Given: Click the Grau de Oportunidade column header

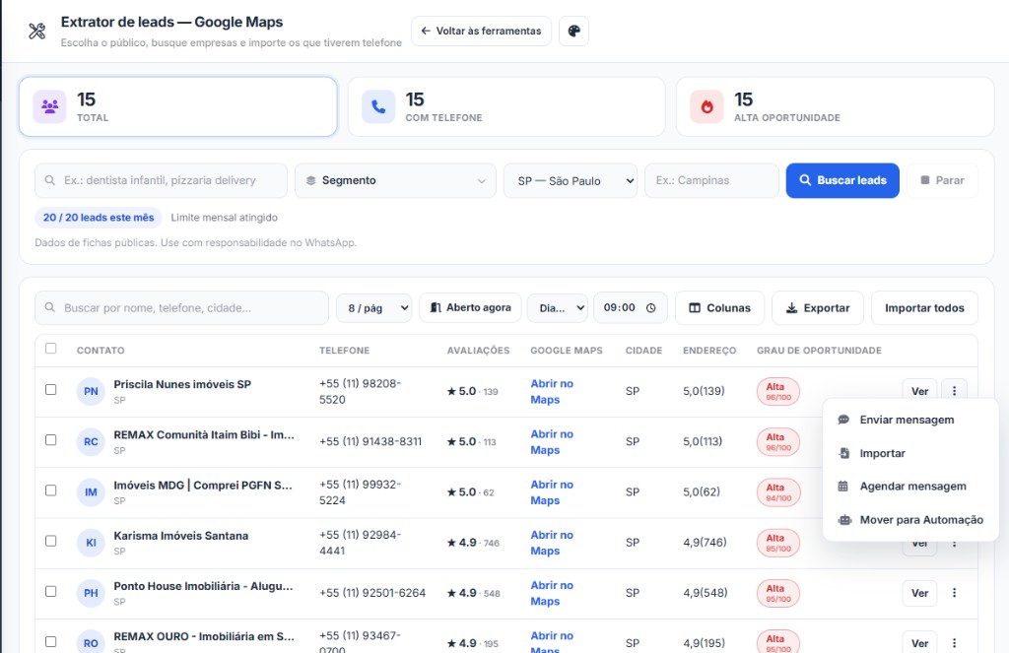Looking at the screenshot, I should point(819,351).
